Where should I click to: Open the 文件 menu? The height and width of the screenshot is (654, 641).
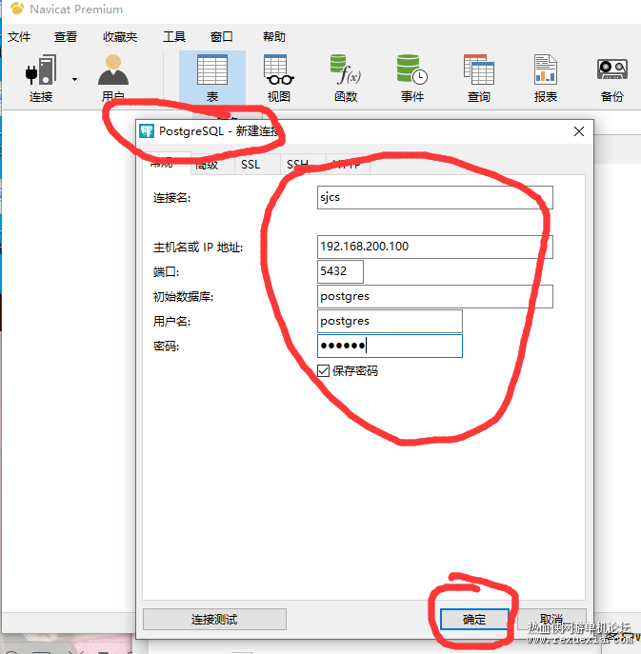(x=19, y=37)
